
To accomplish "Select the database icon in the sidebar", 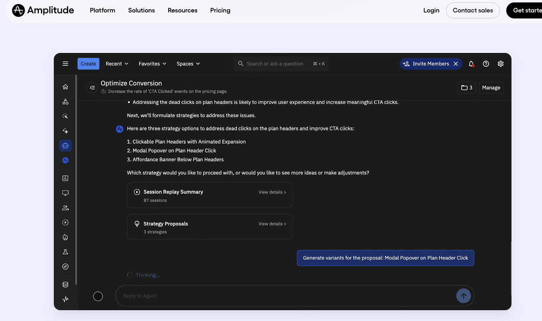I will 65,284.
